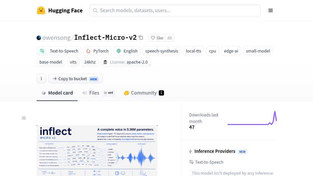Screen dimensions: 313x176
Task: Click the NEW badge on Copy to bucket
Action: coord(94,79)
